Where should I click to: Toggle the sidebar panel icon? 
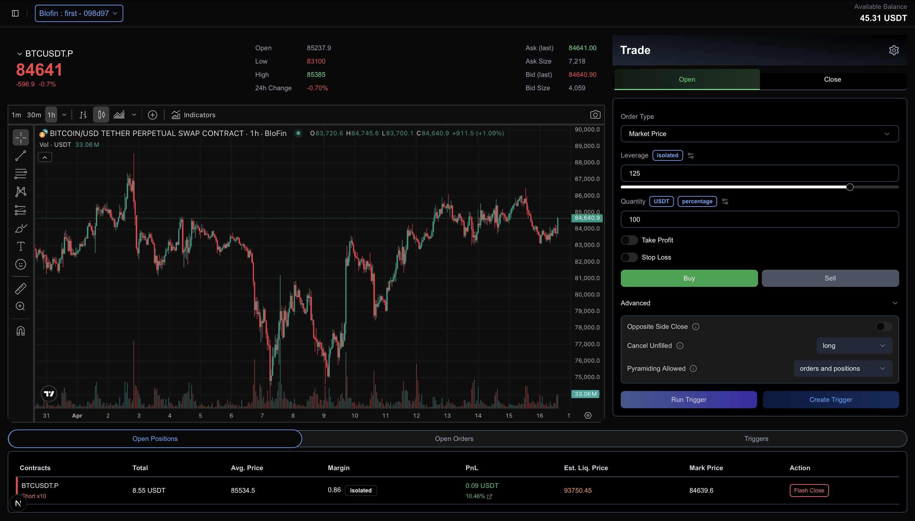[15, 13]
